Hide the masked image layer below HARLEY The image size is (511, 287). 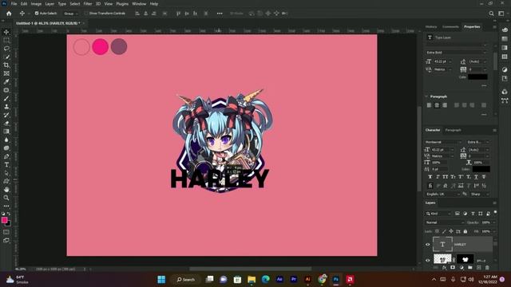tap(428, 260)
